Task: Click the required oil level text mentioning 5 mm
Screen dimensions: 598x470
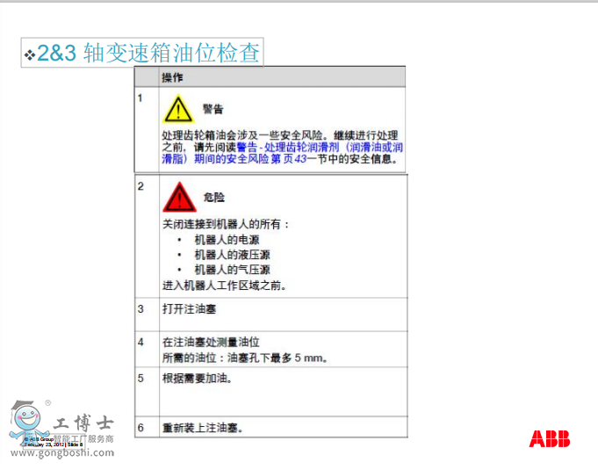Action: coord(244,358)
